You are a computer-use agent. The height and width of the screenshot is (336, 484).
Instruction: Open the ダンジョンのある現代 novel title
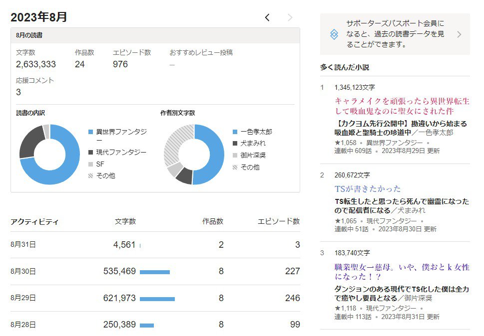pyautogui.click(x=402, y=294)
